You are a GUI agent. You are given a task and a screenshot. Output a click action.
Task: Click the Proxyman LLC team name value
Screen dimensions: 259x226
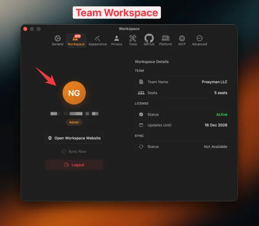point(214,82)
